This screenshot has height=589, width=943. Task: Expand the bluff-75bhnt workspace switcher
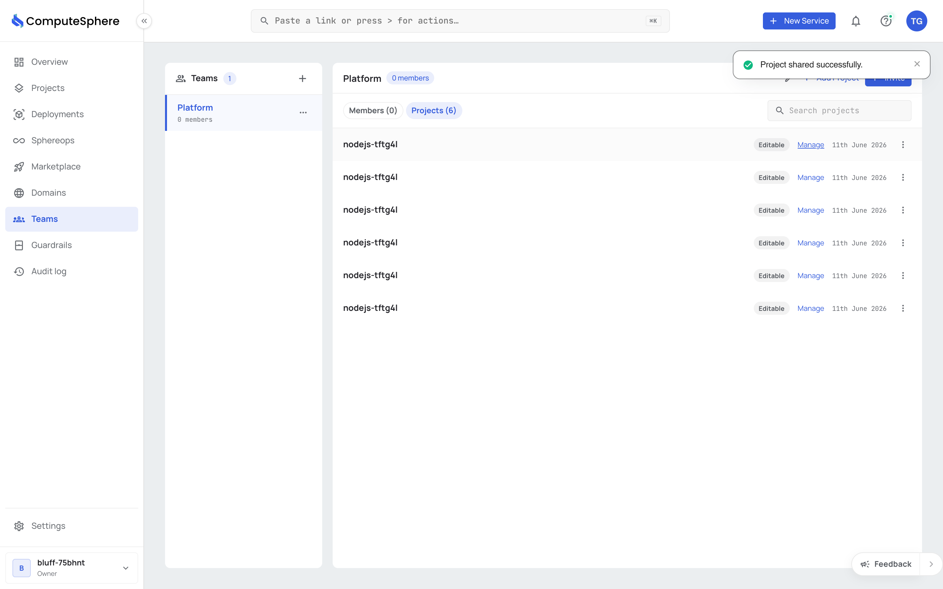point(72,568)
